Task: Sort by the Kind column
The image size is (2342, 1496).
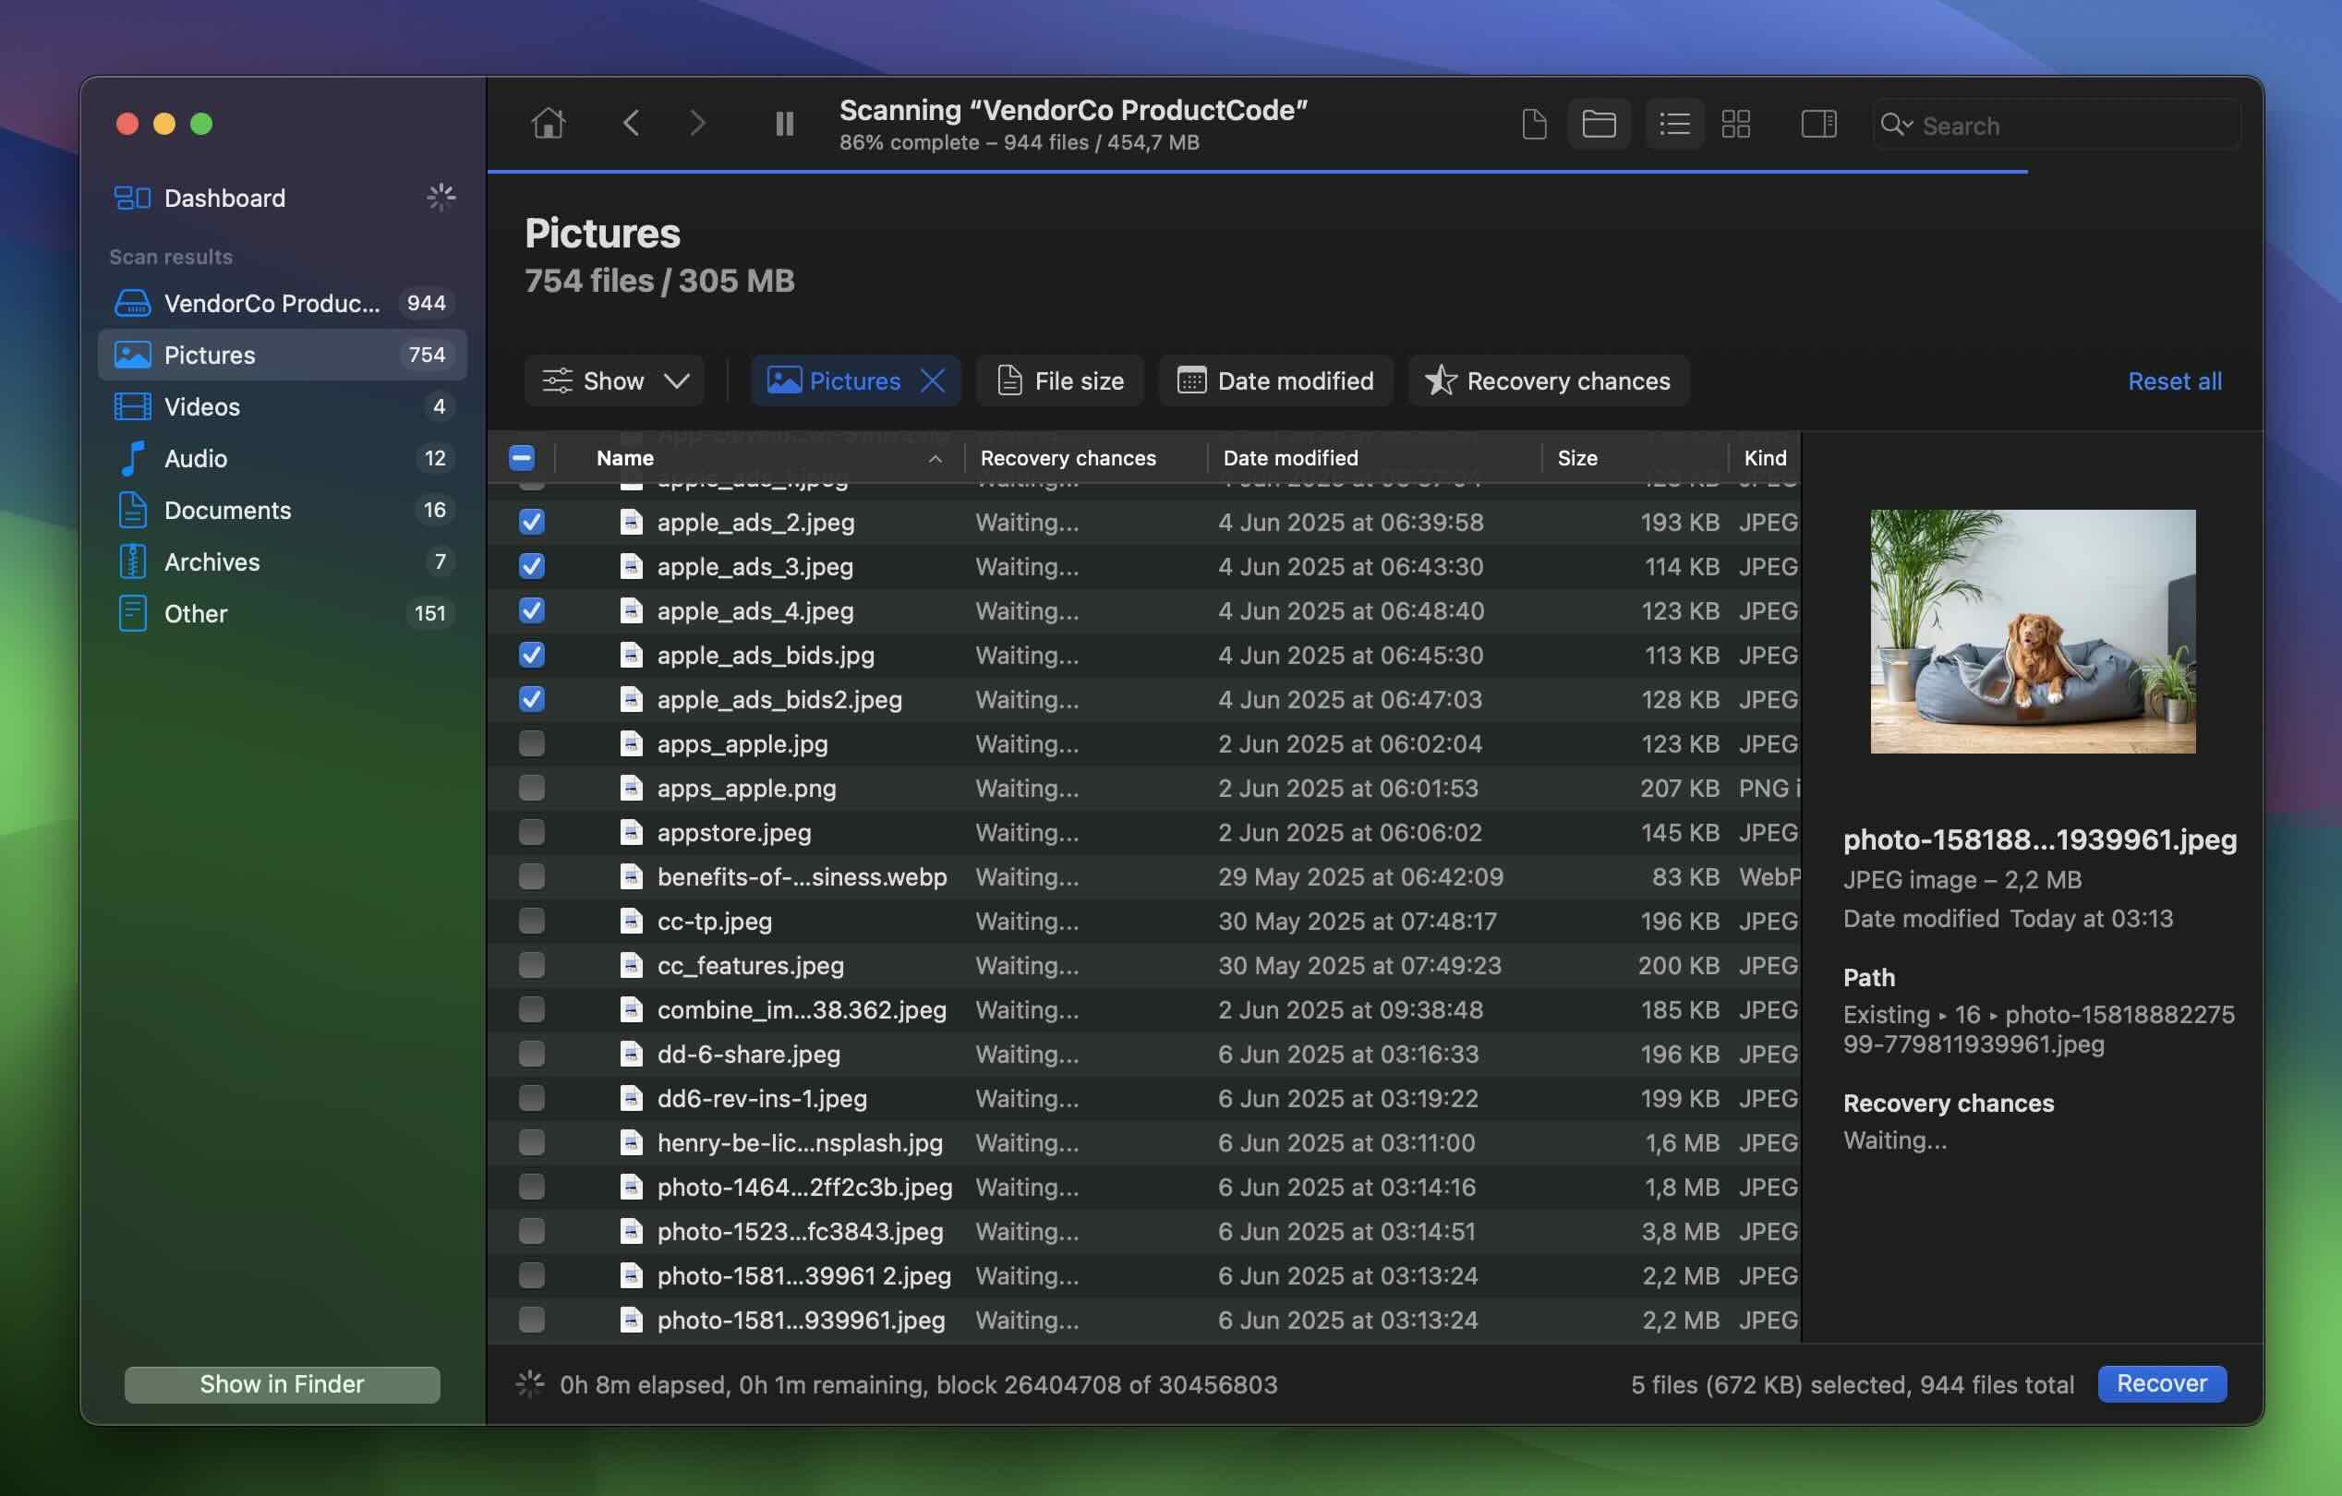Action: pos(1765,458)
